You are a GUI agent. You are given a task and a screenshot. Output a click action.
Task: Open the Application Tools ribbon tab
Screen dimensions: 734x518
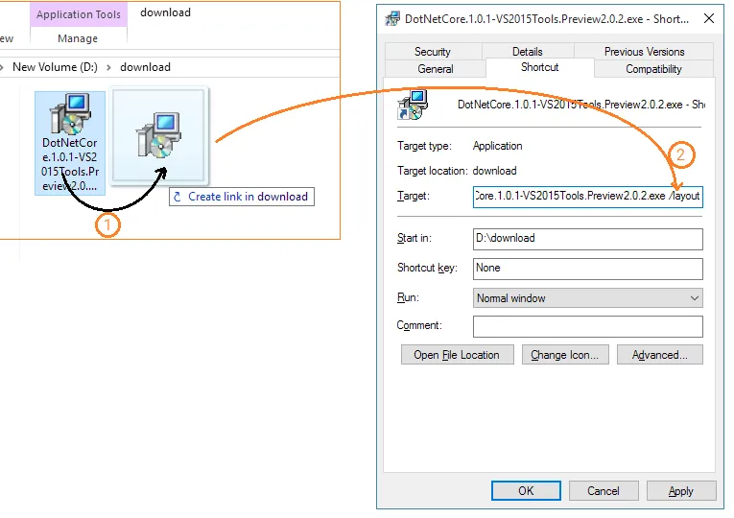(x=79, y=14)
